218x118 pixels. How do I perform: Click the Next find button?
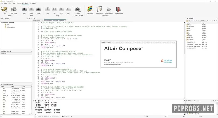point(39,117)
